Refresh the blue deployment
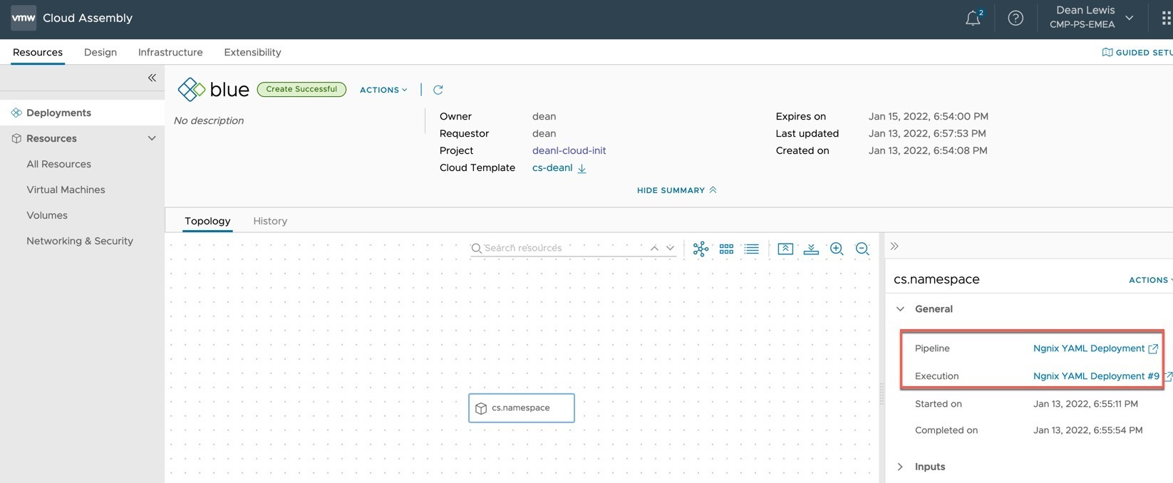 click(438, 90)
